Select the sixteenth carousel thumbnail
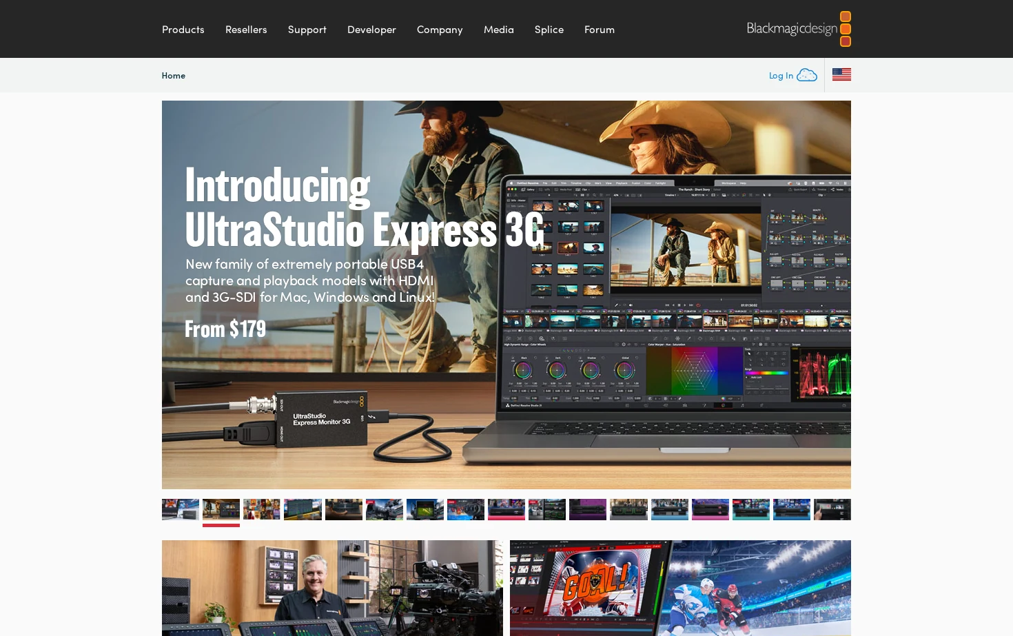This screenshot has height=636, width=1013. pyautogui.click(x=792, y=509)
